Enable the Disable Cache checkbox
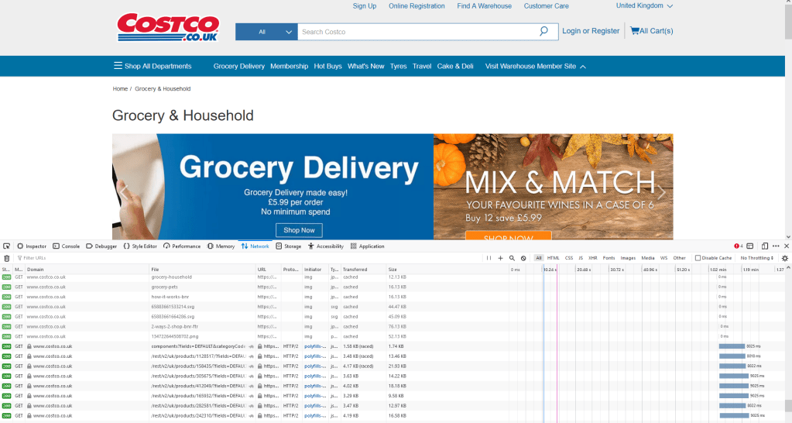 [x=698, y=258]
